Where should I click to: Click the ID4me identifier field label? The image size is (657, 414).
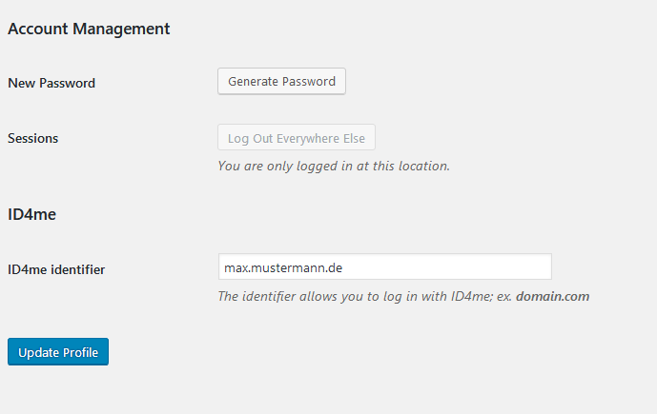coord(56,269)
